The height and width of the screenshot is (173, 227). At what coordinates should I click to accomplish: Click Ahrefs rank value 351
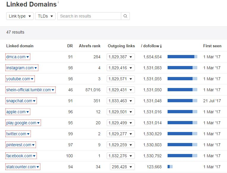click(97, 101)
